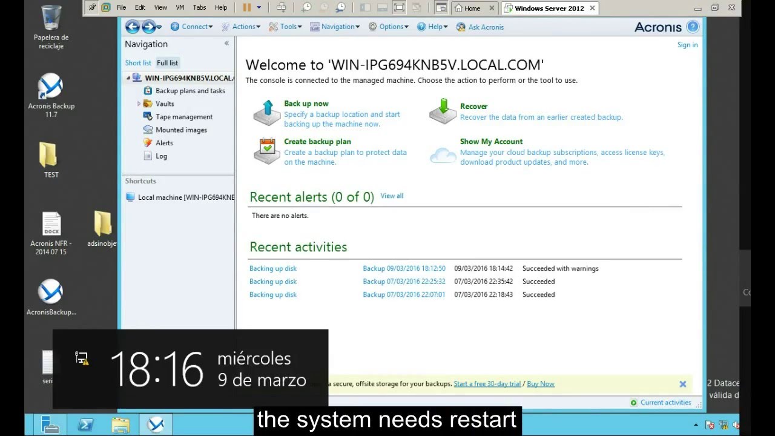This screenshot has height=436, width=775.
Task: Click the manage snapshots icon
Action: tap(340, 8)
